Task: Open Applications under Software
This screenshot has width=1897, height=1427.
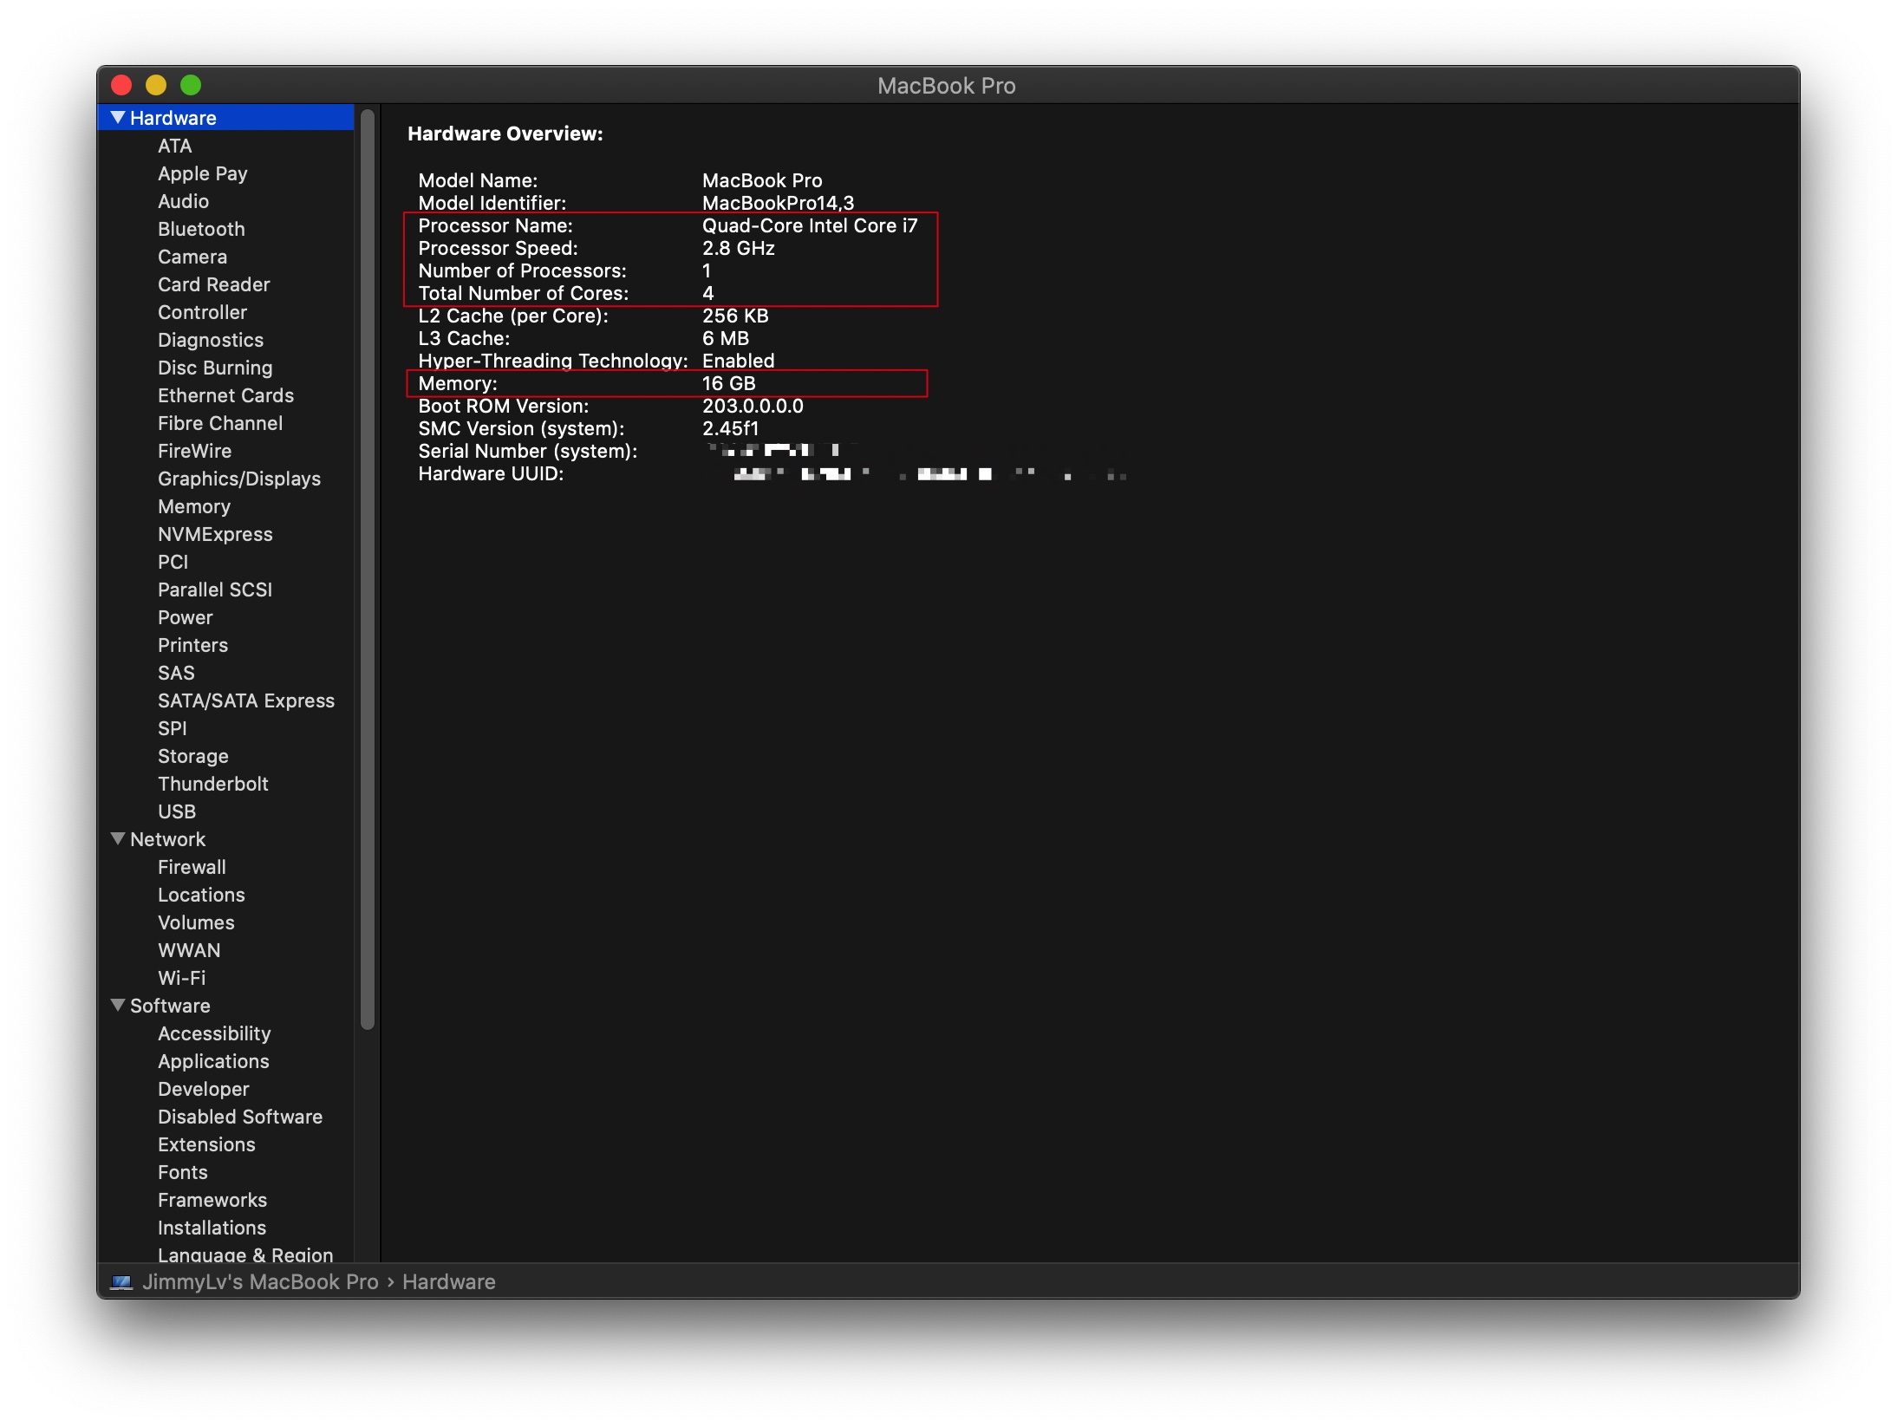Action: [x=213, y=1061]
